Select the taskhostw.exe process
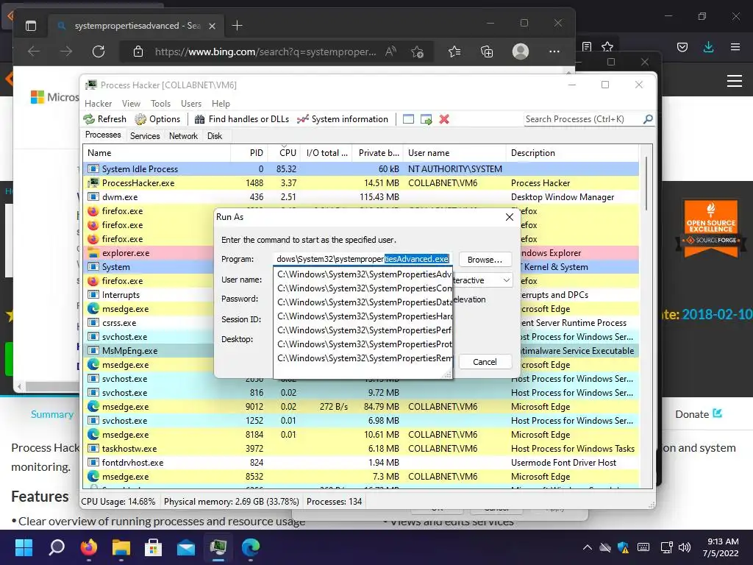Image resolution: width=753 pixels, height=565 pixels. pos(361,449)
